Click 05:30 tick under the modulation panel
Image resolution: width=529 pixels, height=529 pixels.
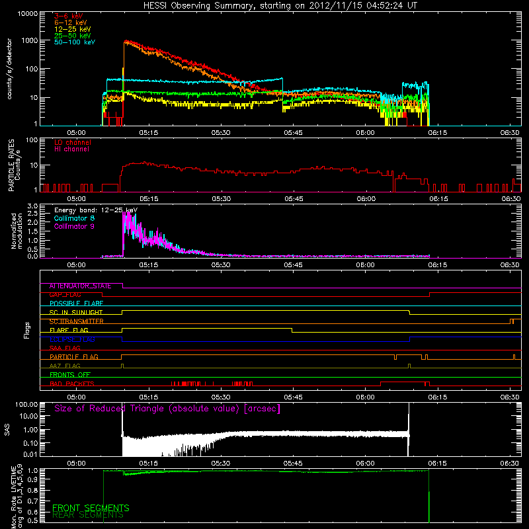coord(221,265)
